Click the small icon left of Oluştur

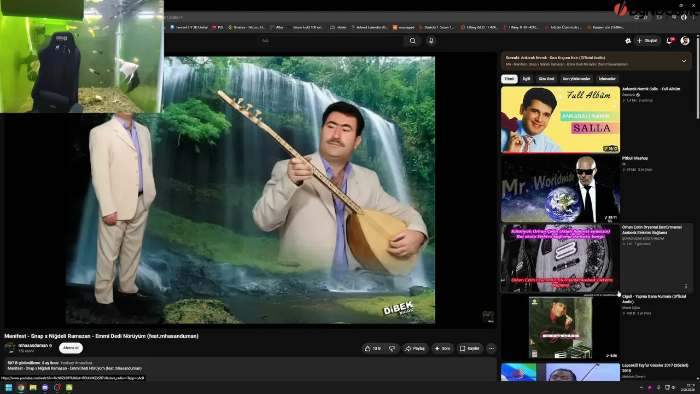click(x=628, y=40)
